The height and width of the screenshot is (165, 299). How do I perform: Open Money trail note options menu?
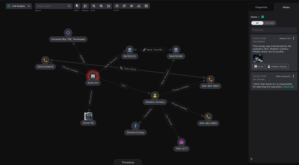pos(294,38)
